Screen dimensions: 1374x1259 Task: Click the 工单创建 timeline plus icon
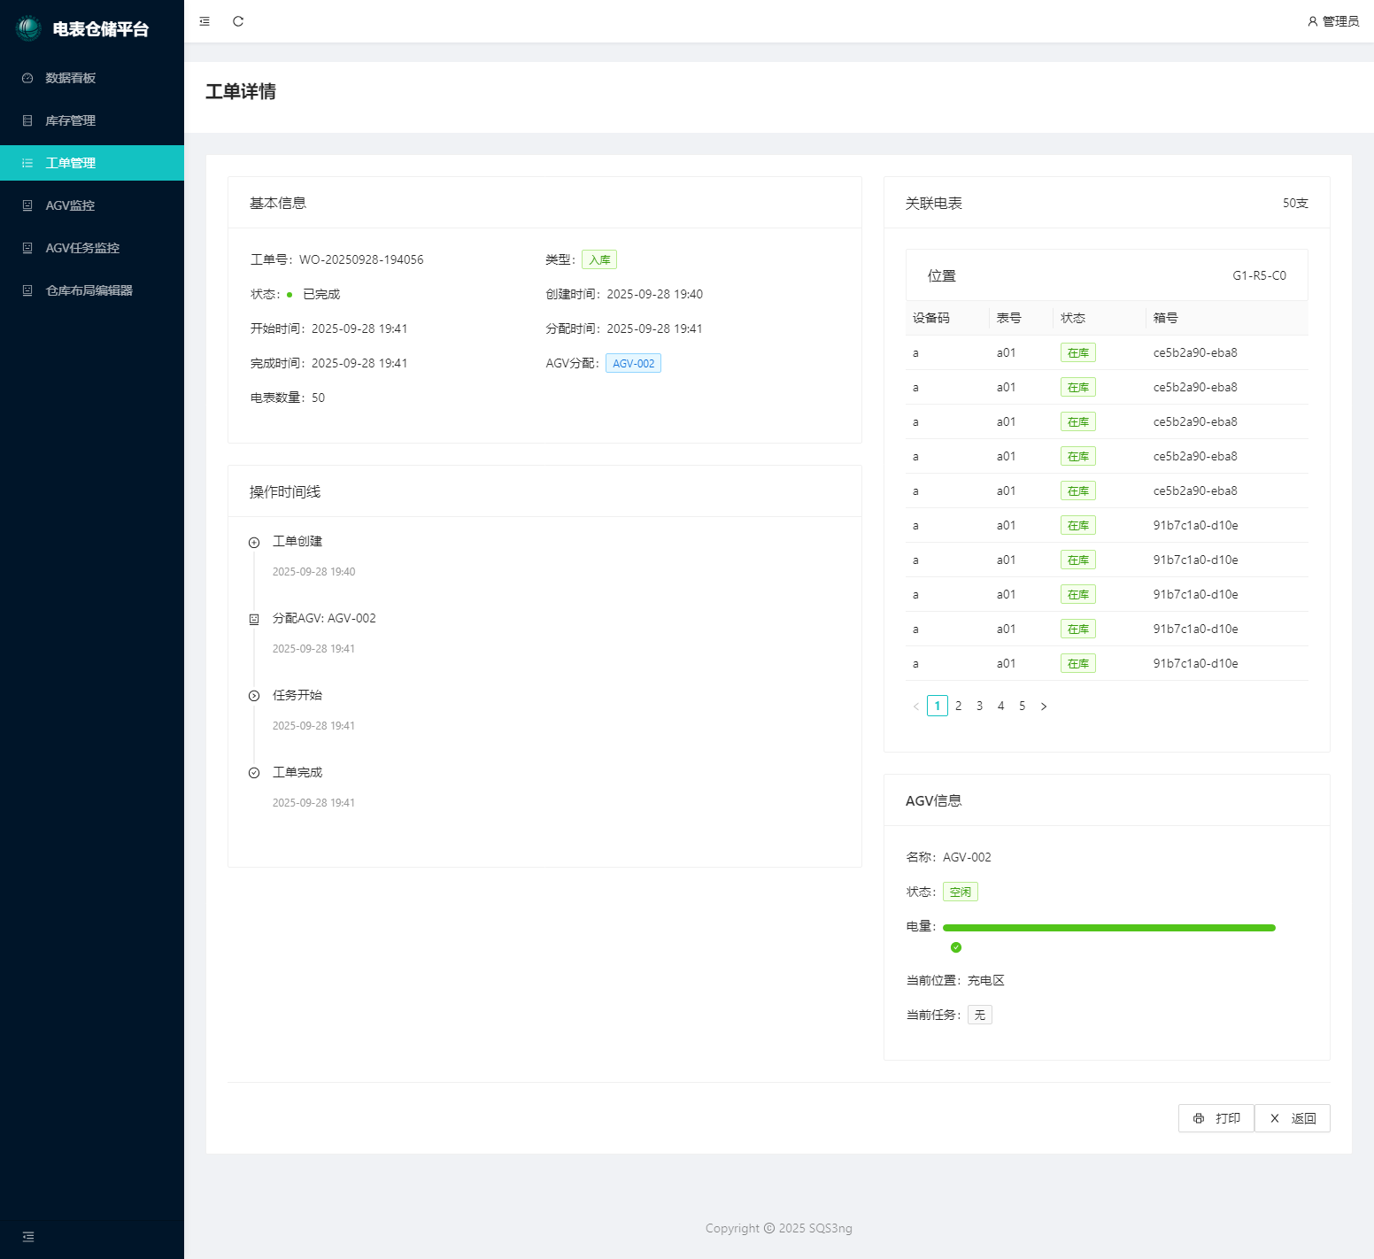pos(254,543)
